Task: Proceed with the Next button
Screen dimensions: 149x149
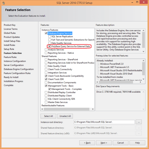Action: point(104,143)
